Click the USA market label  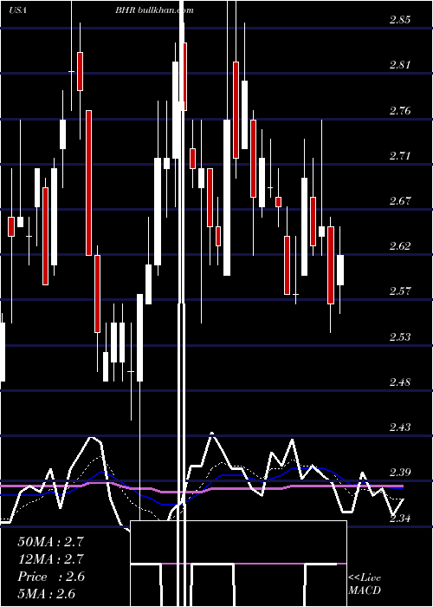coord(17,10)
